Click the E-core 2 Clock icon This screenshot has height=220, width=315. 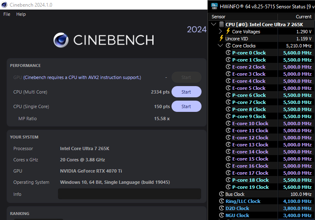pyautogui.click(x=228, y=67)
